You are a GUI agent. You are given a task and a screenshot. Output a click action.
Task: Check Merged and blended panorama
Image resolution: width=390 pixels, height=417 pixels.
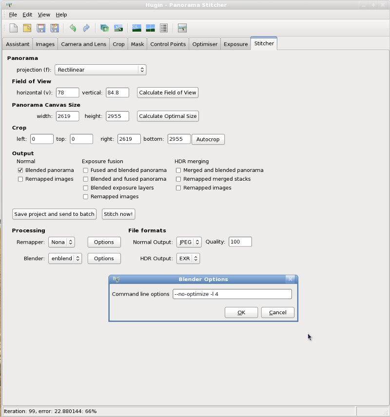pos(178,170)
